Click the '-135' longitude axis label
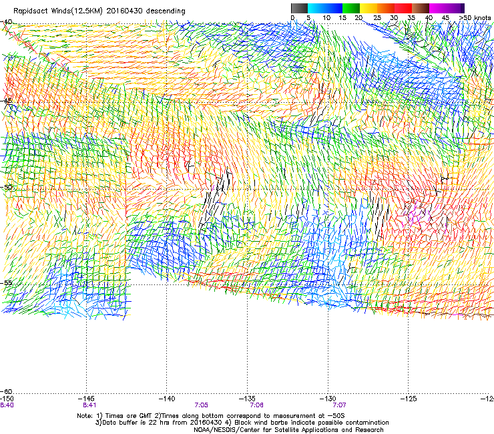Screen dimensions: 494x434 (x=247, y=399)
